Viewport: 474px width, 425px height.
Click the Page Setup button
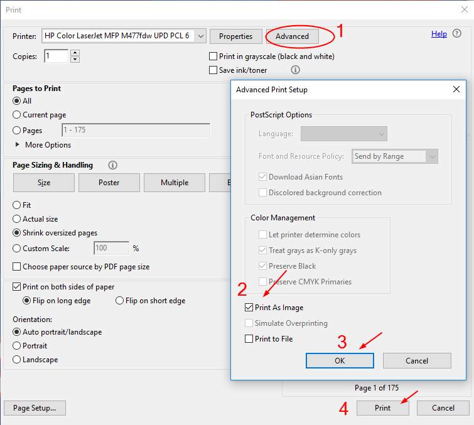click(x=35, y=408)
